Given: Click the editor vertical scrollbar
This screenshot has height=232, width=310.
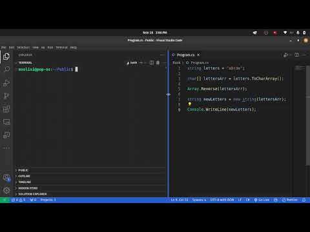Looking at the screenshot, I should click(308, 115).
